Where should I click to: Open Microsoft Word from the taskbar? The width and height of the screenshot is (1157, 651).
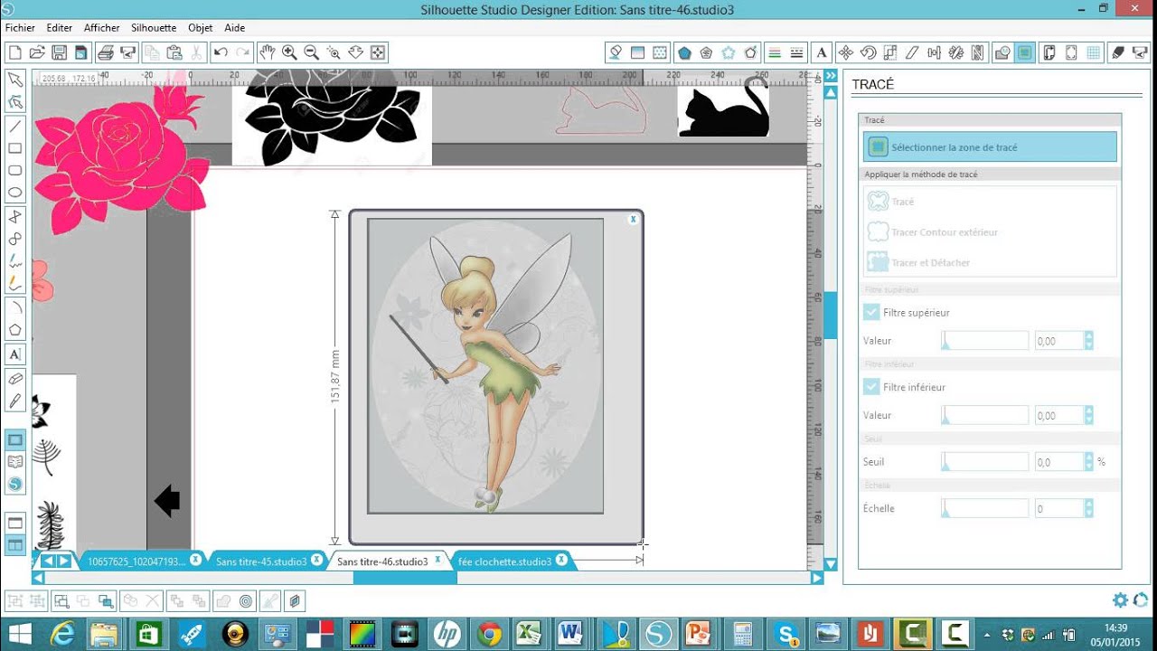click(569, 633)
